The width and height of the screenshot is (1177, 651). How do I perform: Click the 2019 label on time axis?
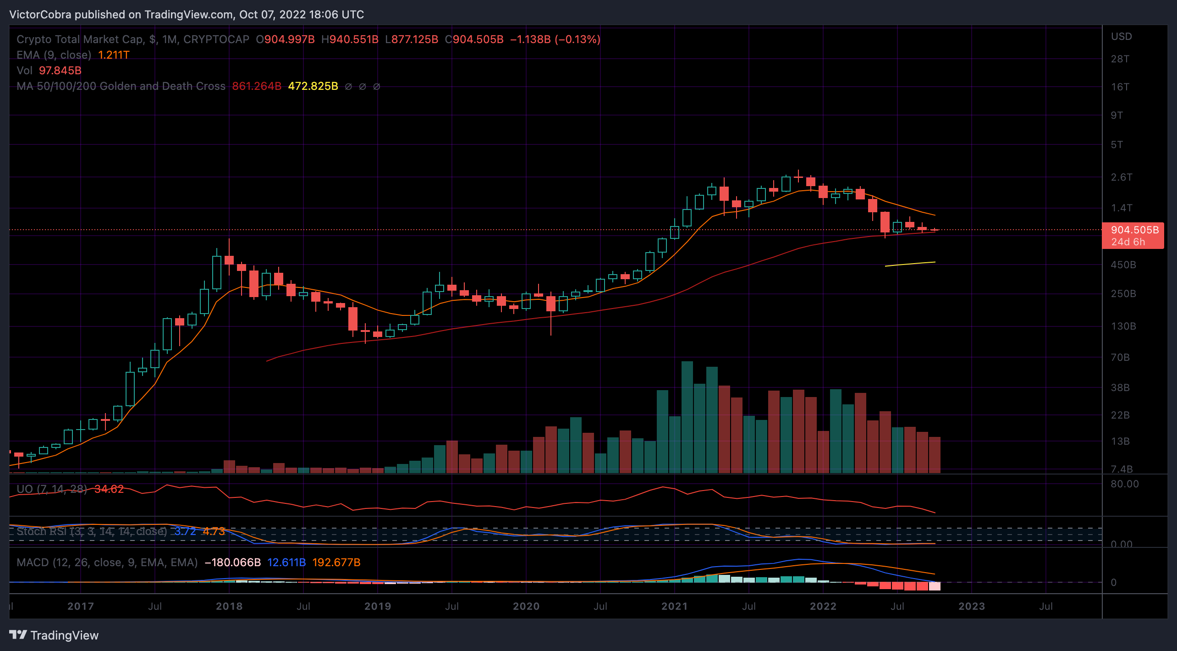pos(378,606)
